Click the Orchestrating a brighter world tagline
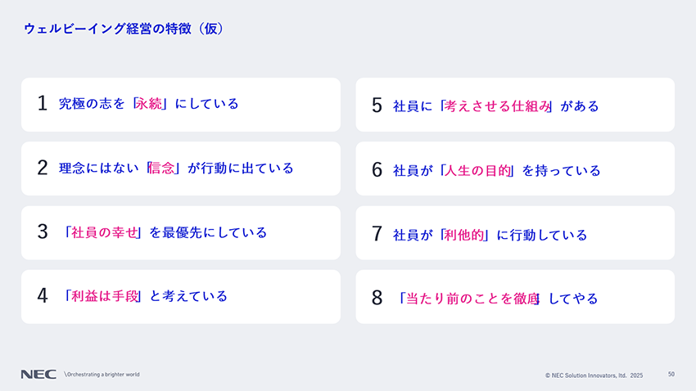696x391 pixels. (102, 375)
